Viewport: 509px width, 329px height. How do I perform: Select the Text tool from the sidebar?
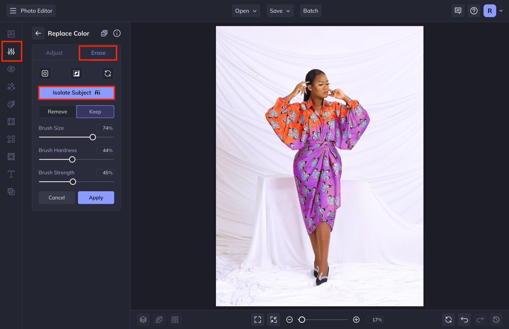pyautogui.click(x=11, y=174)
